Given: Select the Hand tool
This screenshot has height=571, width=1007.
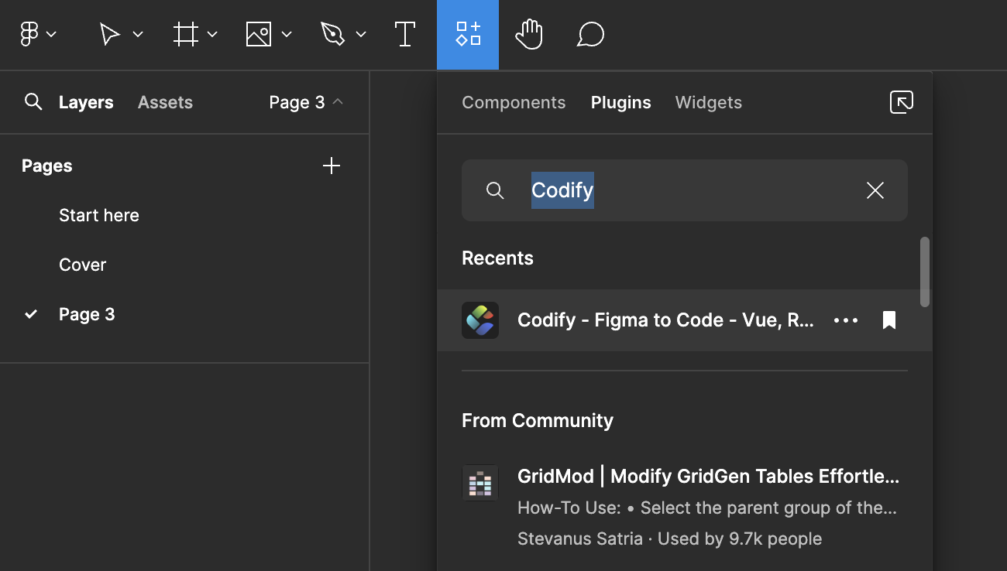Looking at the screenshot, I should point(530,34).
